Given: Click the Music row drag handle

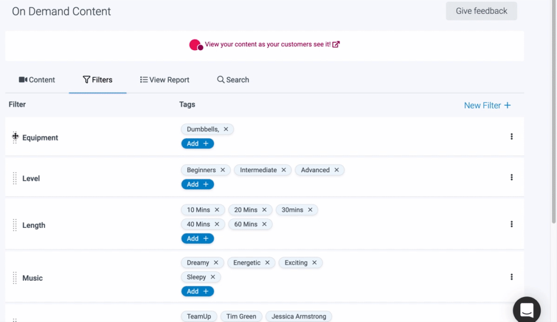Looking at the screenshot, I should (15, 278).
